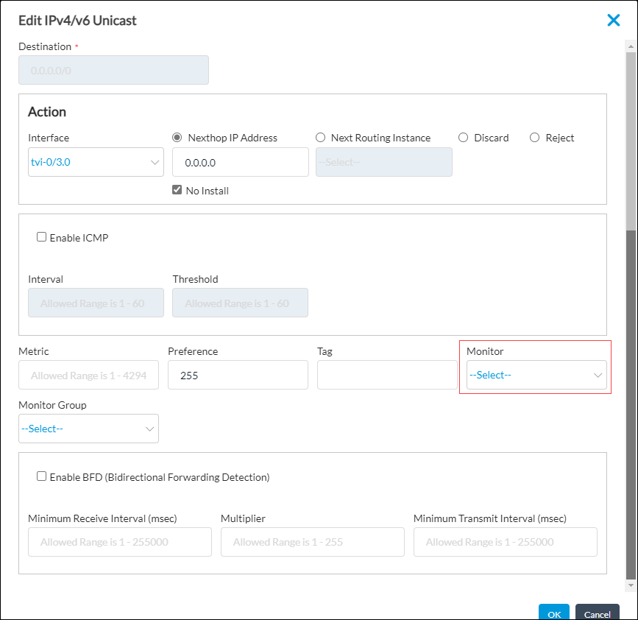This screenshot has height=620, width=638.
Task: Click the Preference field showing 255
Action: (x=237, y=375)
